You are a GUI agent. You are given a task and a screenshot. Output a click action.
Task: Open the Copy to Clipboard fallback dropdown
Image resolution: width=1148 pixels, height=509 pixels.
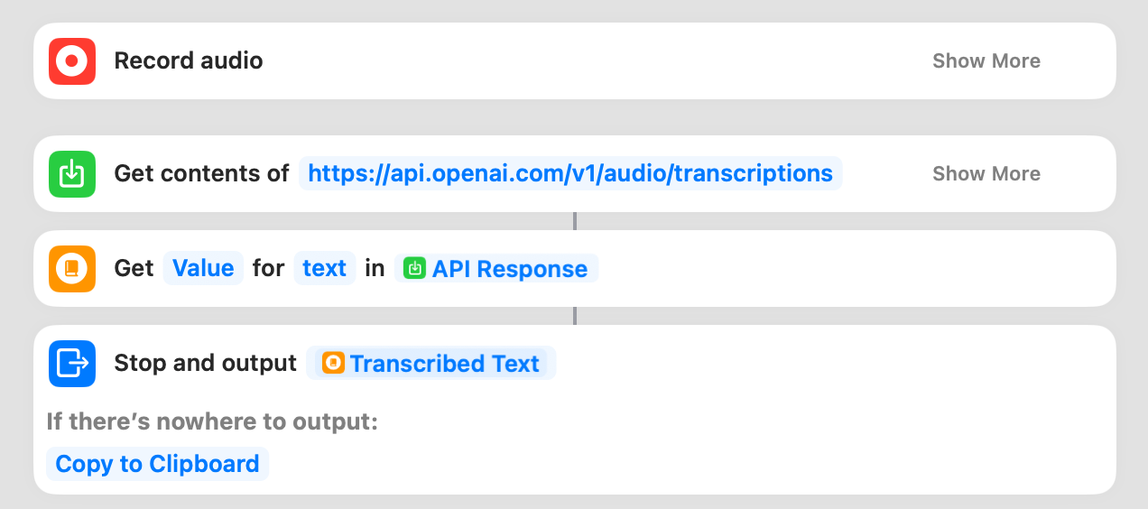(157, 464)
